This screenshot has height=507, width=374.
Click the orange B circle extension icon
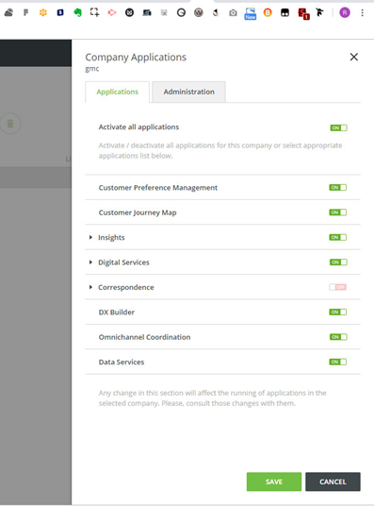pos(268,12)
